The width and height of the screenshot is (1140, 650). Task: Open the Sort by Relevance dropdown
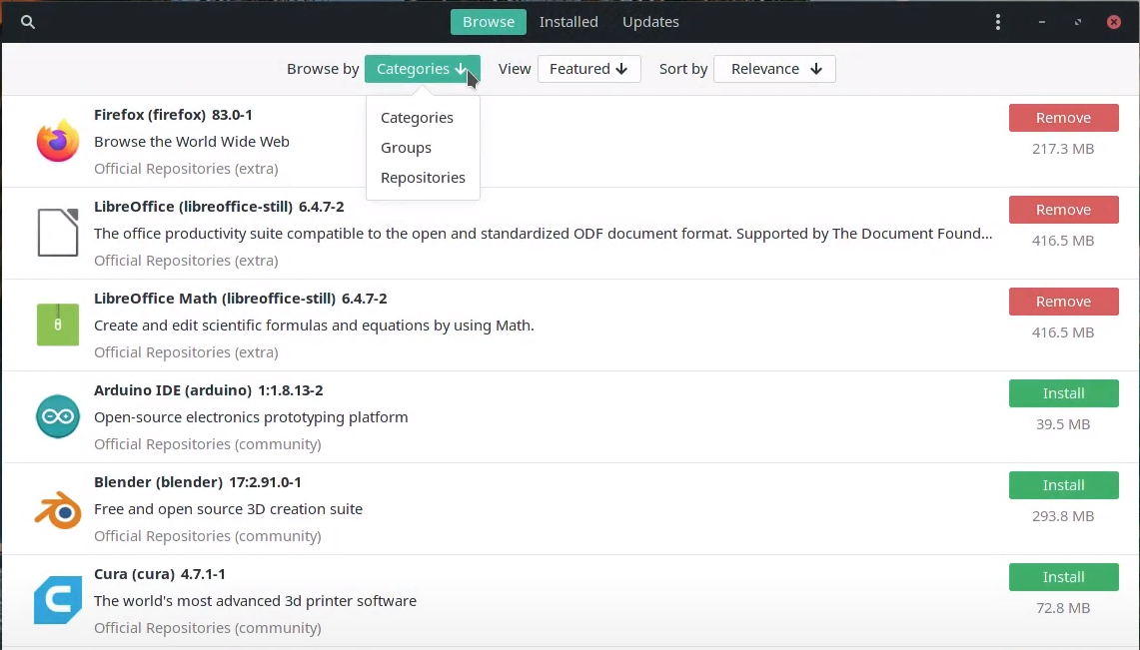tap(774, 69)
